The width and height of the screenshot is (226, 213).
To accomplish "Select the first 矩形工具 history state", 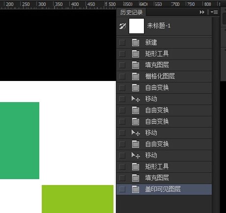I will pyautogui.click(x=164, y=54).
